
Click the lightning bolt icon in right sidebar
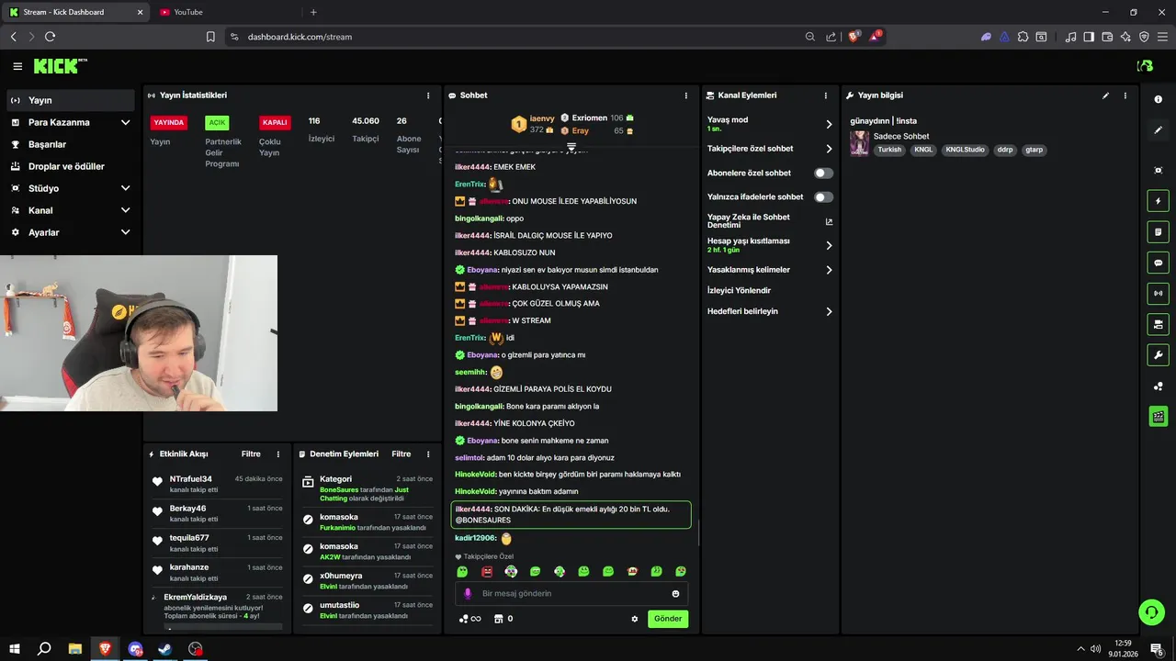[x=1159, y=201]
